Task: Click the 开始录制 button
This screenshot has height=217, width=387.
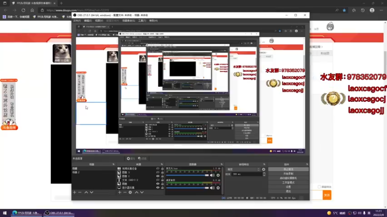Action: 288,174
